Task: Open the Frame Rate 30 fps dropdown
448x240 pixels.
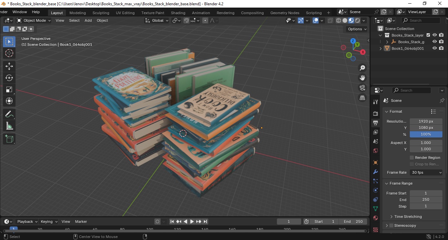Action: 426,172
